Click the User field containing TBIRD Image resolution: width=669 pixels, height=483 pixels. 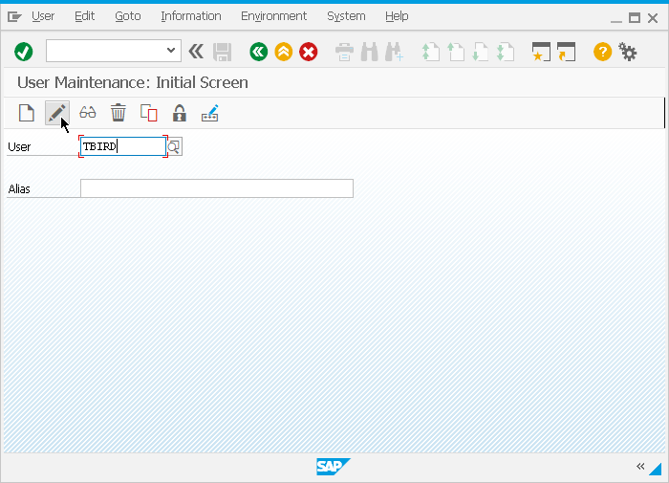click(123, 146)
